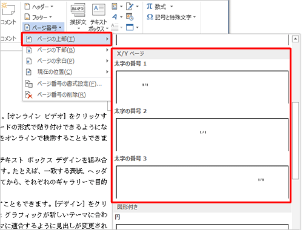Choose 太字の番号 2 page number preview

[202, 134]
